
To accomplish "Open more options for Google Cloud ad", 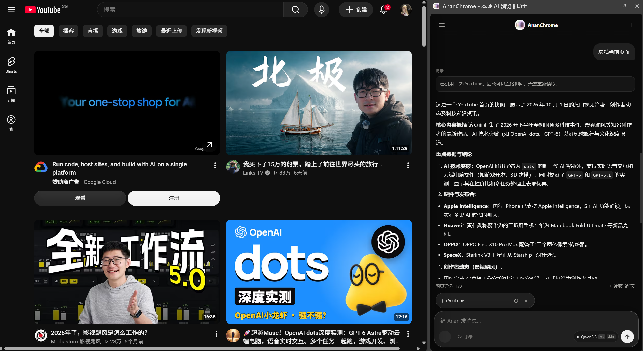I will click(x=215, y=165).
